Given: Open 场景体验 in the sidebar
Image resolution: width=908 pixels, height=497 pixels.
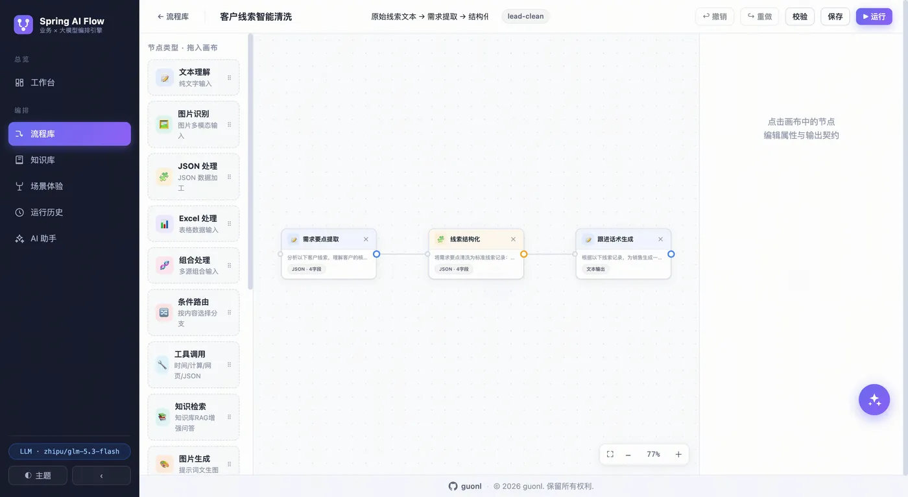Looking at the screenshot, I should point(69,186).
